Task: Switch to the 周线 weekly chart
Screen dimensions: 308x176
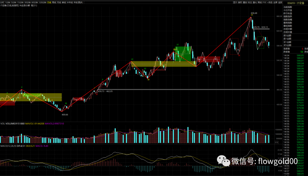Action: 54,3
